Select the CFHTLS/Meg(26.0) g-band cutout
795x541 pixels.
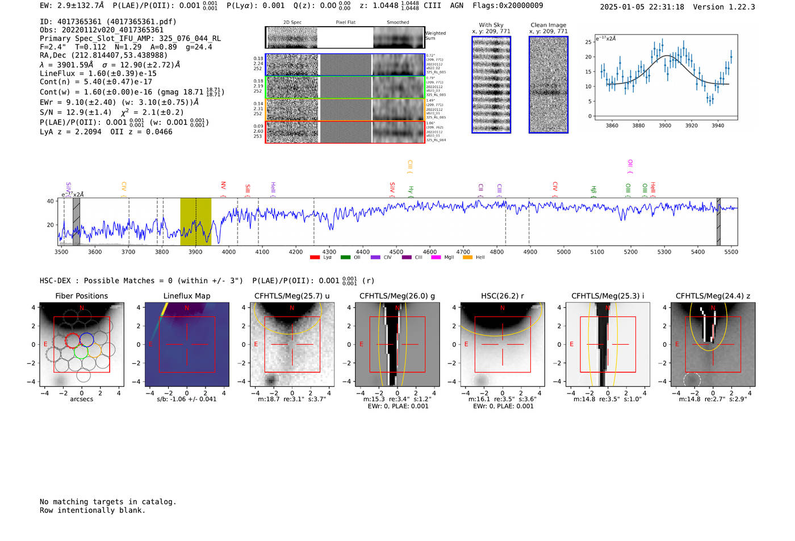coord(397,345)
